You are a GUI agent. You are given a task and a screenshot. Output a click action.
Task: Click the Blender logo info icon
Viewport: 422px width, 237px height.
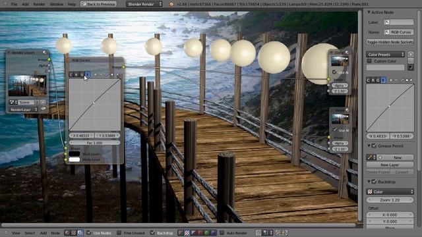[171, 4]
